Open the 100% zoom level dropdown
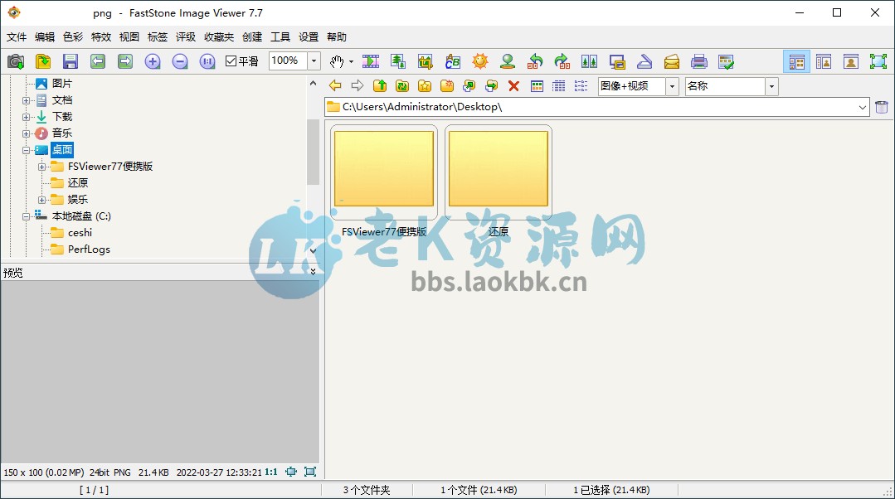The height and width of the screenshot is (499, 895). pyautogui.click(x=314, y=61)
